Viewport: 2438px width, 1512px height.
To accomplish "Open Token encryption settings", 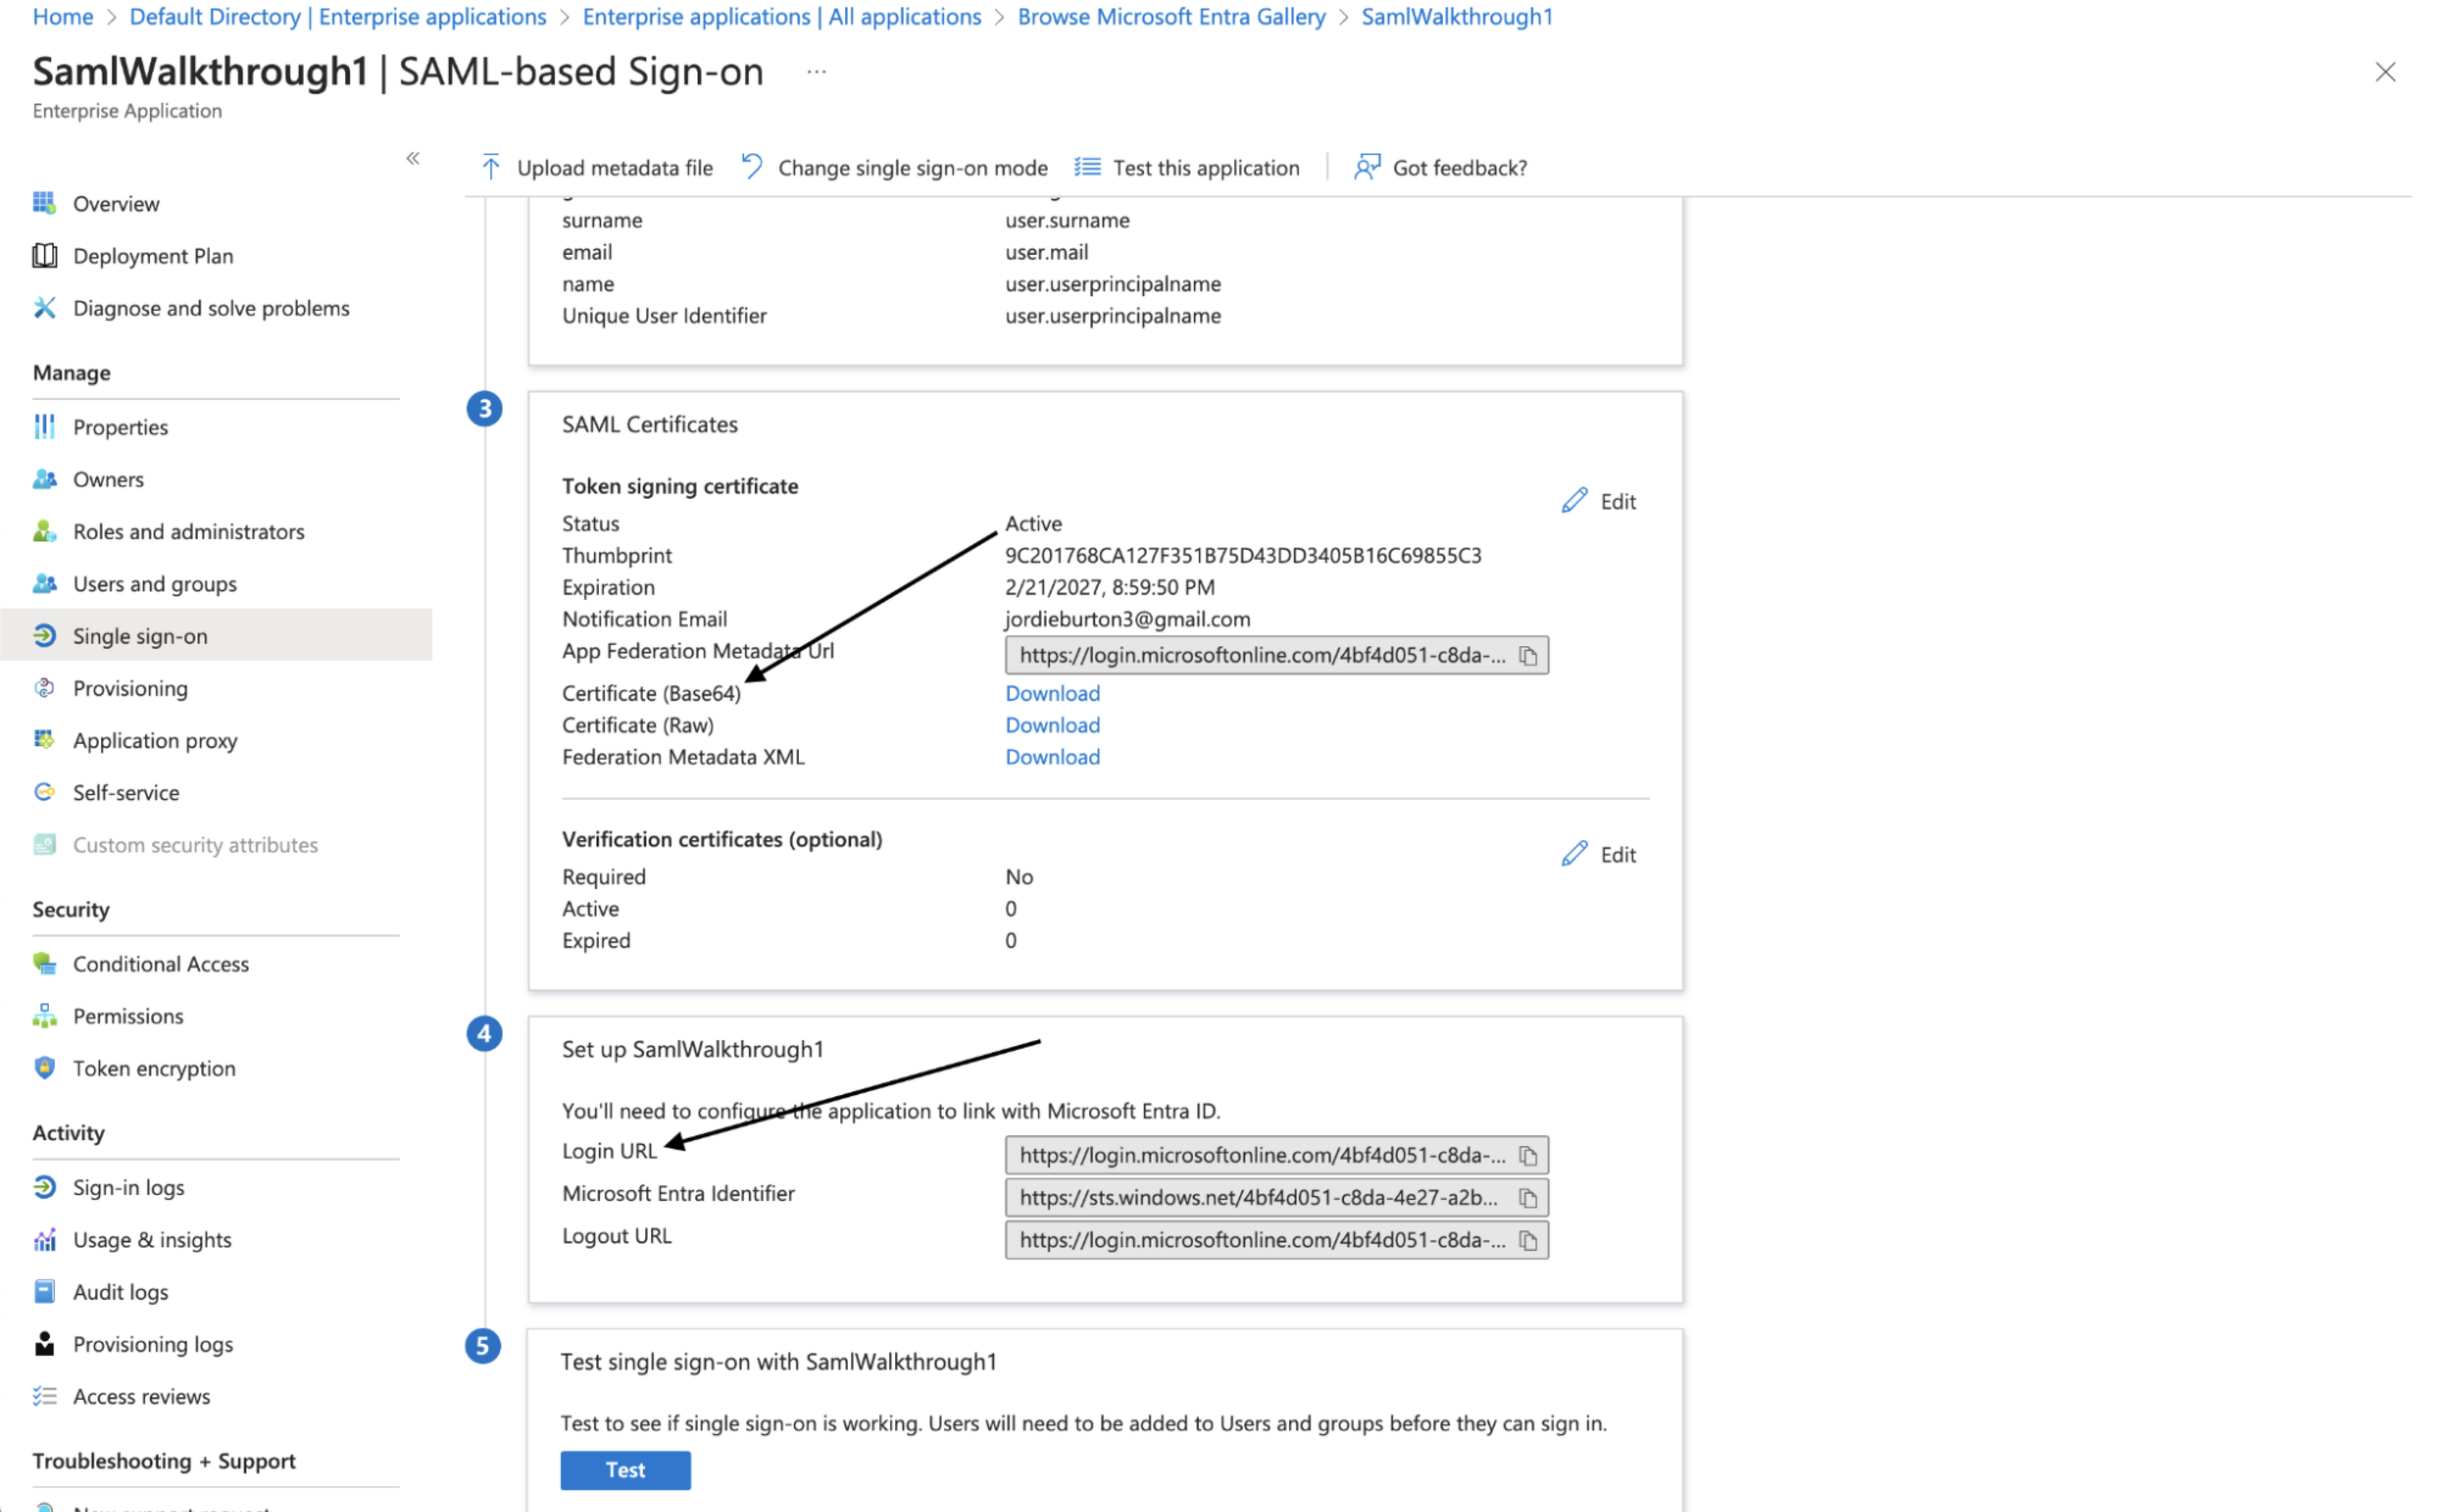I will [x=154, y=1068].
